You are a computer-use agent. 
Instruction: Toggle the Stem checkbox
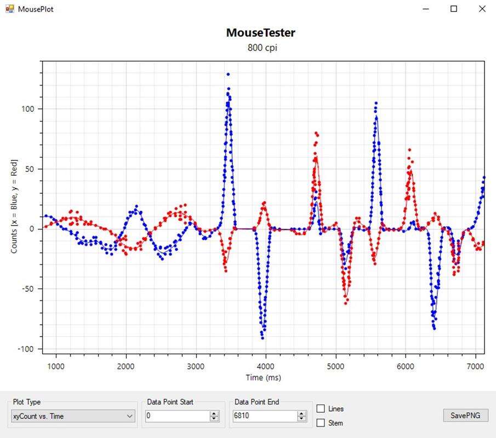(x=321, y=423)
